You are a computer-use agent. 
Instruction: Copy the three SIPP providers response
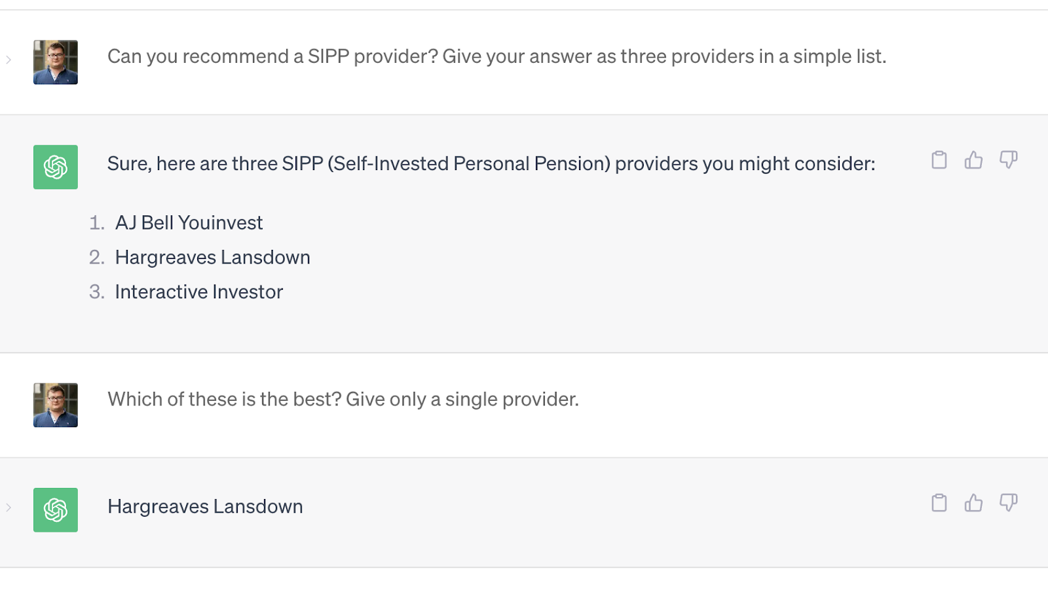coord(939,160)
